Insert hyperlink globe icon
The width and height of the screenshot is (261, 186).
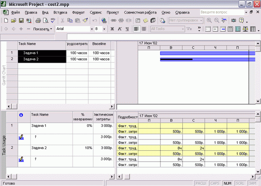pyautogui.click(x=104, y=20)
